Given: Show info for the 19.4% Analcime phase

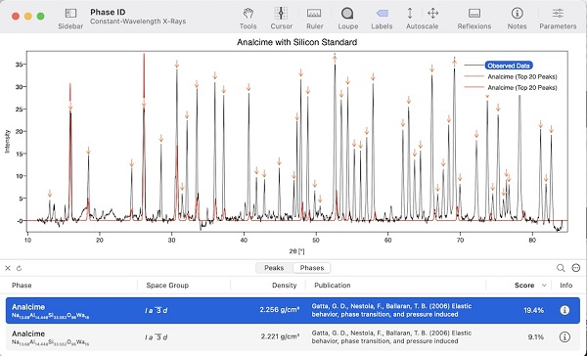Looking at the screenshot, I should [564, 310].
